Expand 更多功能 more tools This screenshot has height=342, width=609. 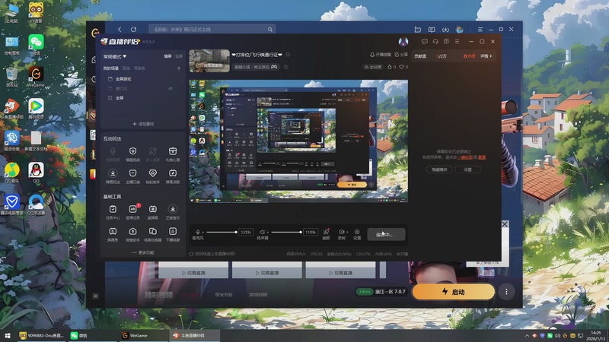(x=143, y=252)
